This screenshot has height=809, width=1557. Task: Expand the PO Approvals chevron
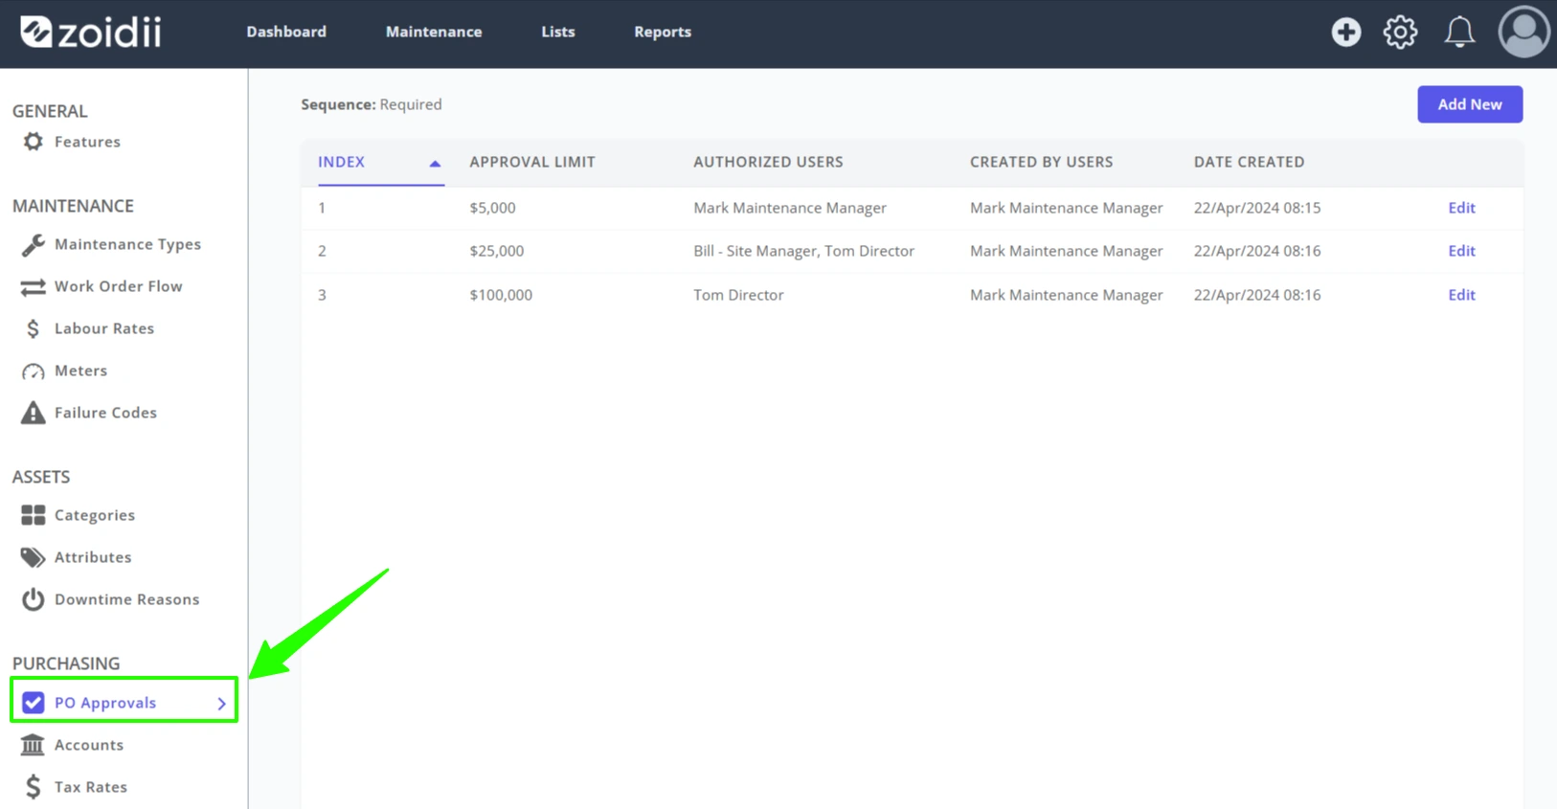221,703
